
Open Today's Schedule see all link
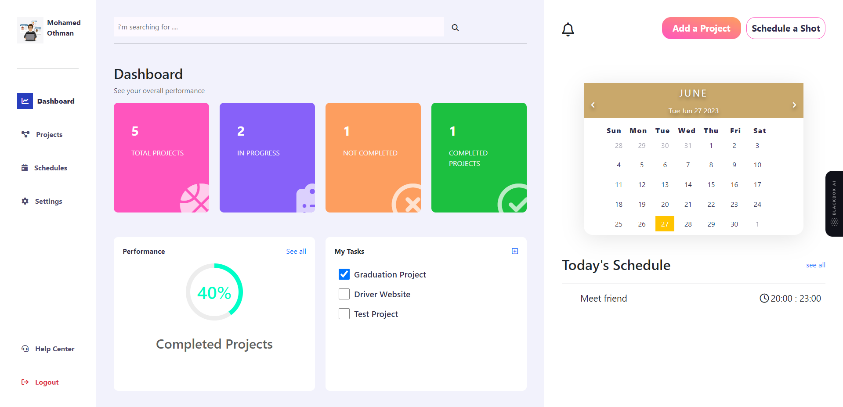point(815,265)
